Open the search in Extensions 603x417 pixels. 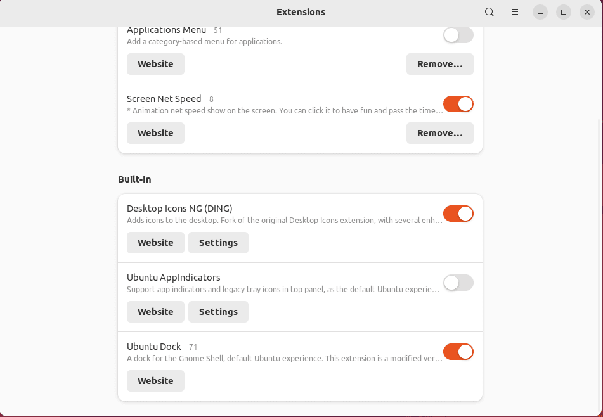pyautogui.click(x=489, y=11)
